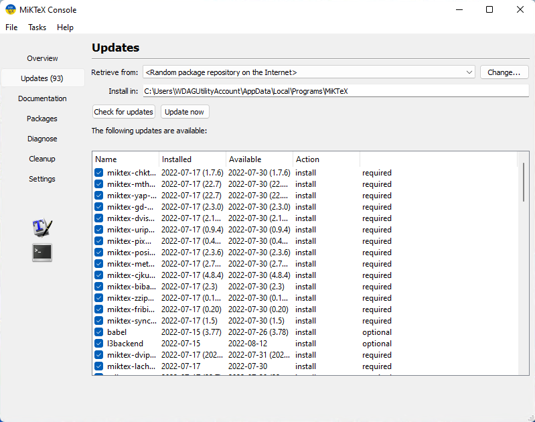Toggle the miktex-gd package checkbox
Viewport: 535px width, 422px height.
click(x=98, y=207)
